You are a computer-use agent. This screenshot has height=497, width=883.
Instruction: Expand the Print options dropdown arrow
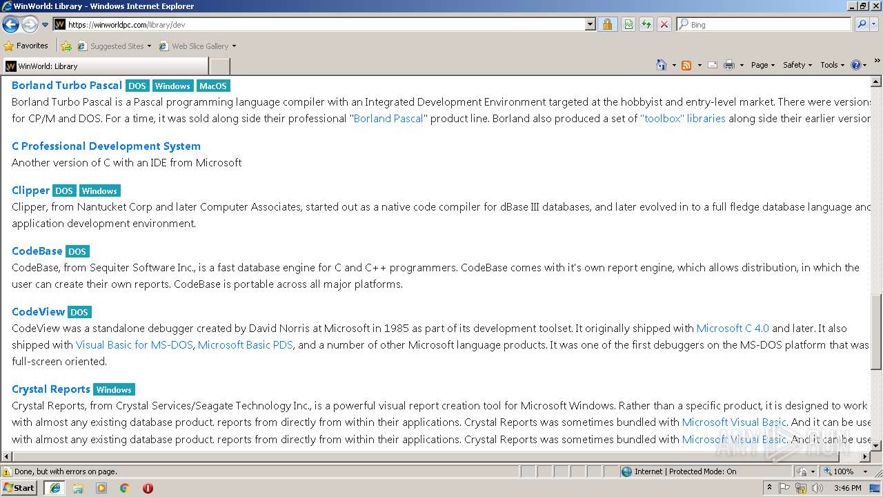pos(742,65)
